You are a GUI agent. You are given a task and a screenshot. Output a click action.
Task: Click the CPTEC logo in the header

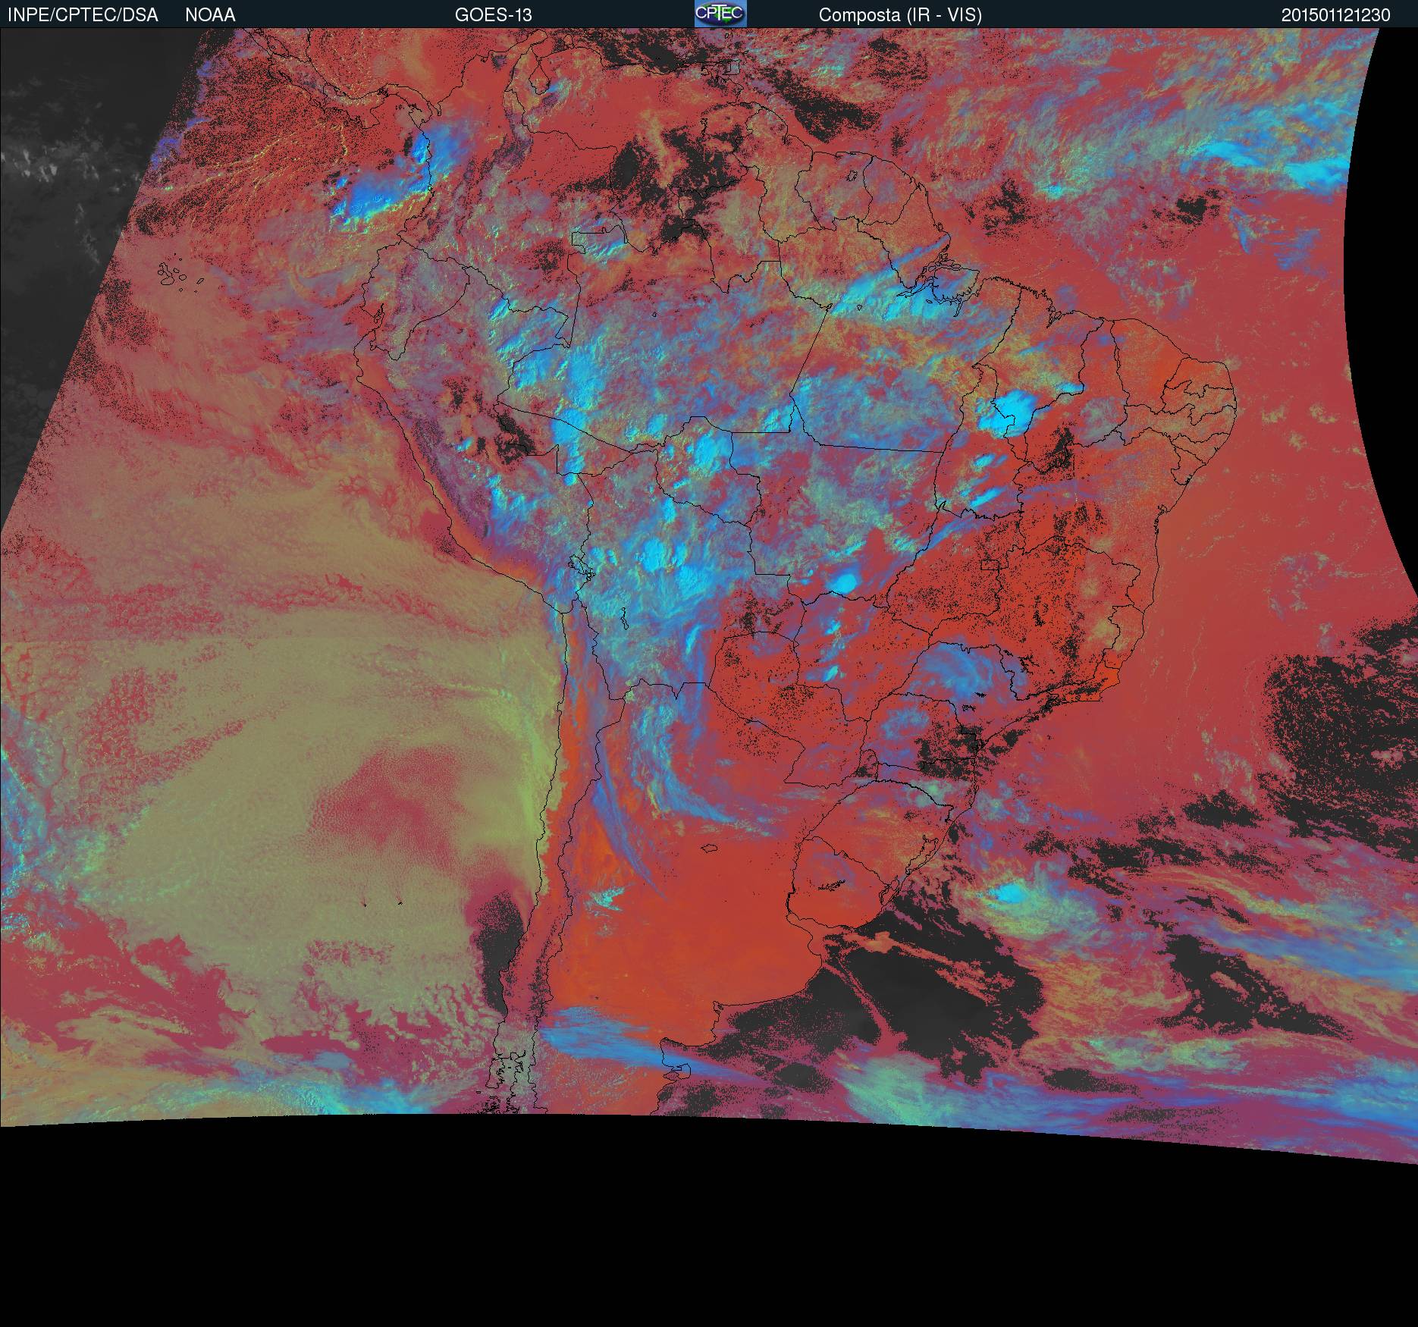(x=720, y=14)
